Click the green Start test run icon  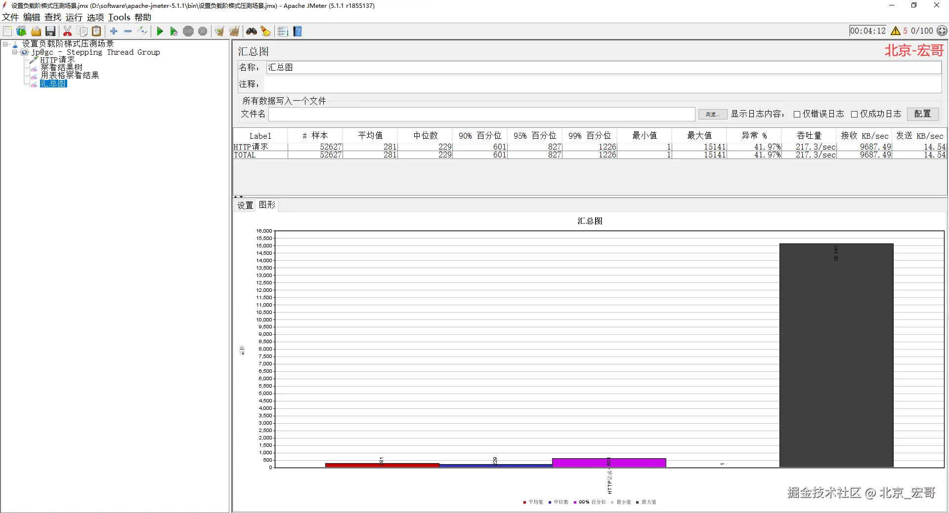(x=160, y=31)
